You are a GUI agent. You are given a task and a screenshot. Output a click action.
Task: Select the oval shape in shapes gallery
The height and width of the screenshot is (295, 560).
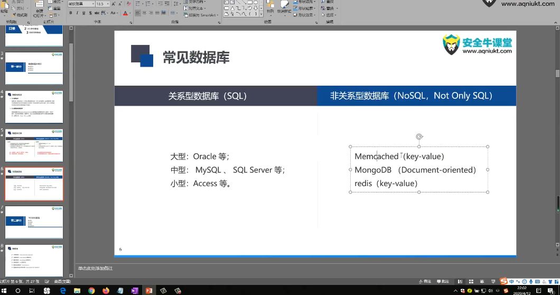(x=256, y=3)
